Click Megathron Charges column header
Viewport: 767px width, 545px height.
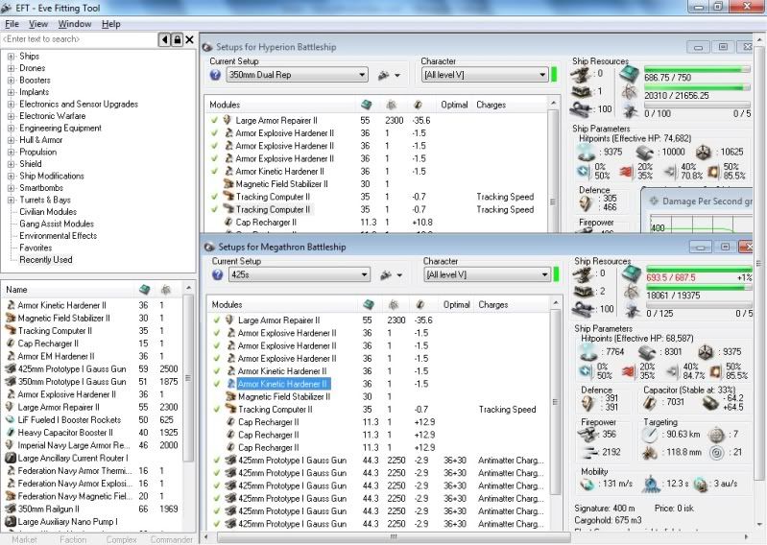click(493, 304)
